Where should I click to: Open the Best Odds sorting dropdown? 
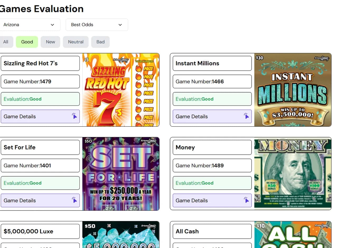pyautogui.click(x=97, y=25)
